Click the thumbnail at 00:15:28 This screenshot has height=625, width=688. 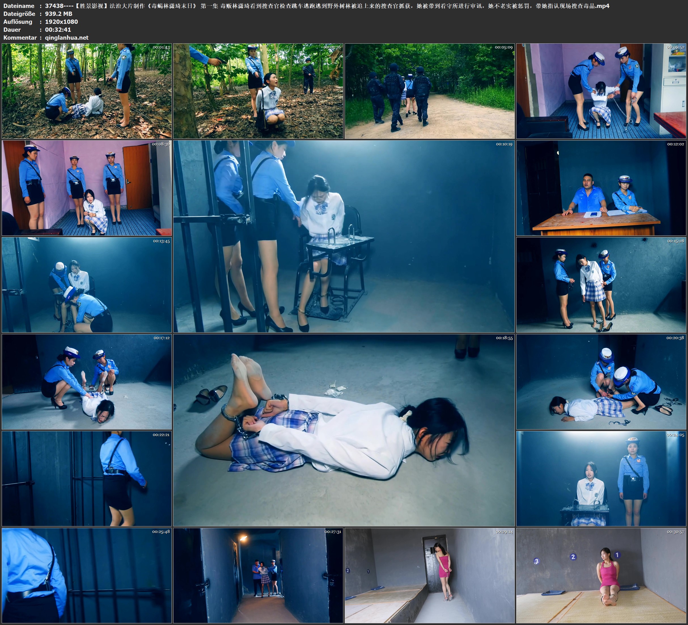click(601, 285)
